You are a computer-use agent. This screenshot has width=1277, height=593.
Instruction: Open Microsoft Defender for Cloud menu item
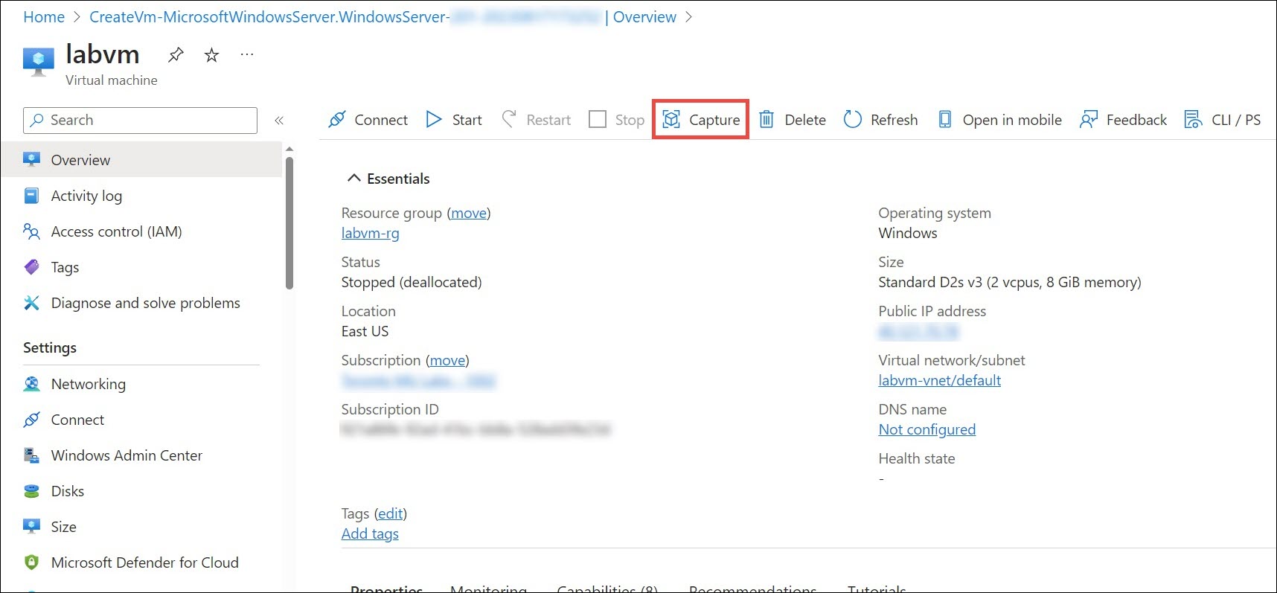click(141, 562)
